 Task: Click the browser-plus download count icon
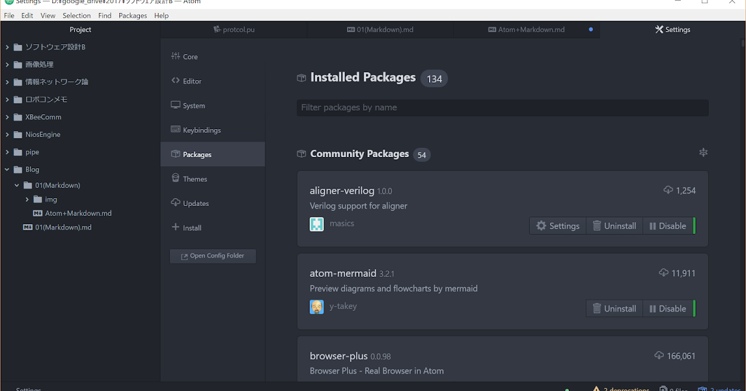click(x=660, y=356)
